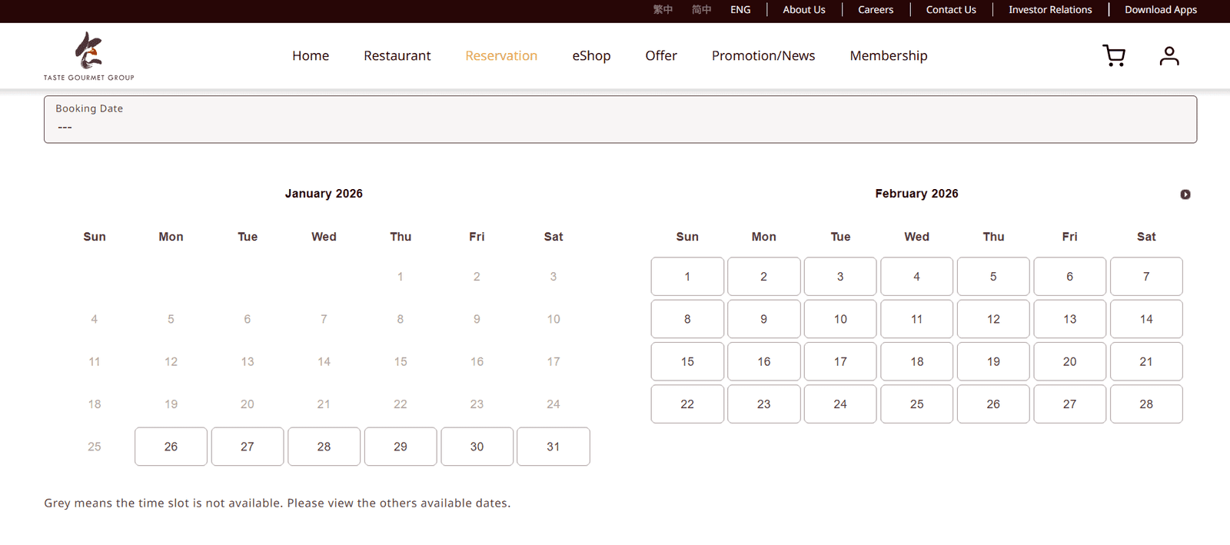Screen dimensions: 1230x545
Task: Choose February 14 on the calendar
Action: (x=1145, y=319)
